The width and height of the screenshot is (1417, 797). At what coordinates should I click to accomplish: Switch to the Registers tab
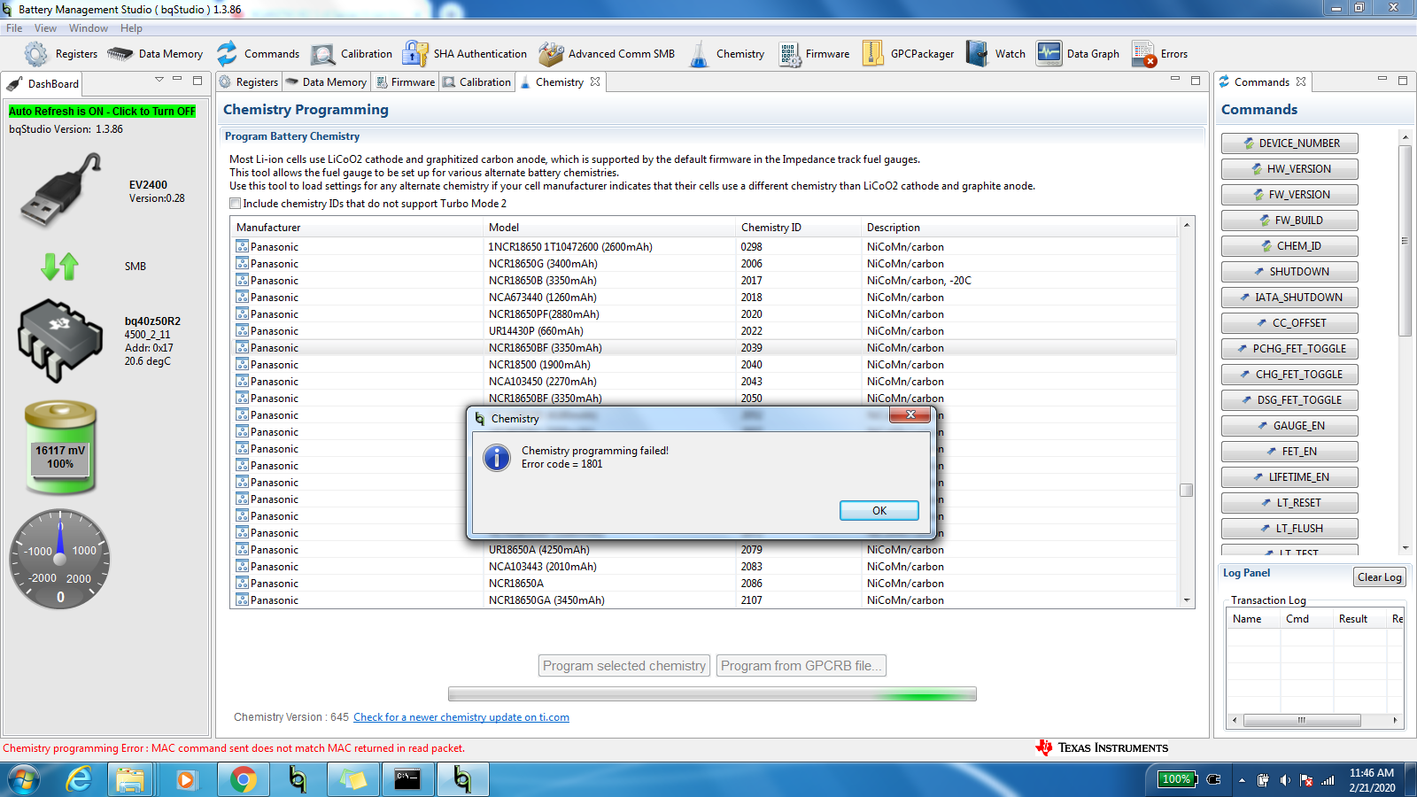(x=249, y=82)
